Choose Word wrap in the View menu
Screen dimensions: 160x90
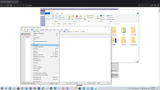[45, 45]
